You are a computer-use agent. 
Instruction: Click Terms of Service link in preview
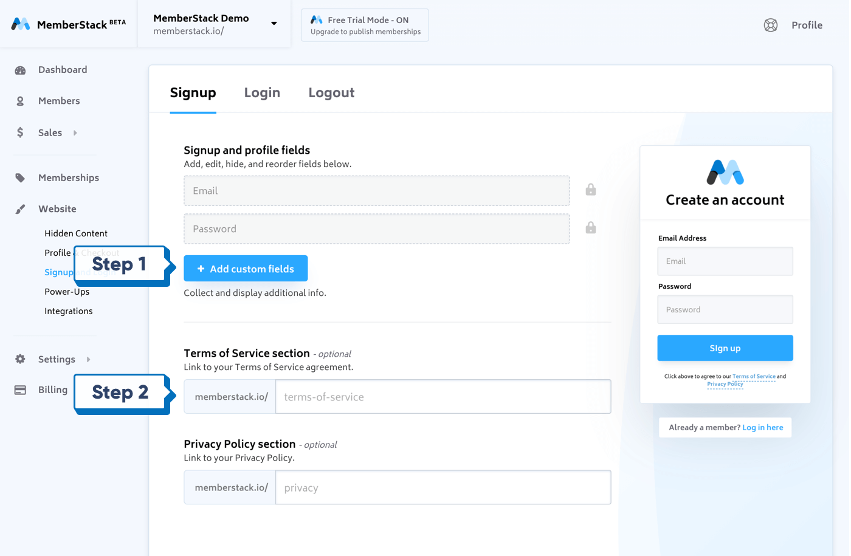[x=754, y=377]
